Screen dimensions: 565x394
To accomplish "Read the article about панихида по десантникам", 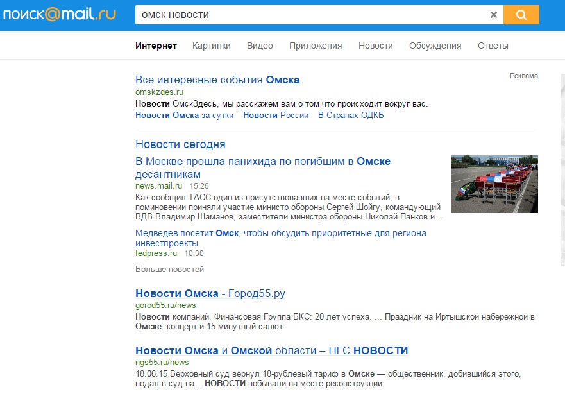I will coord(263,167).
